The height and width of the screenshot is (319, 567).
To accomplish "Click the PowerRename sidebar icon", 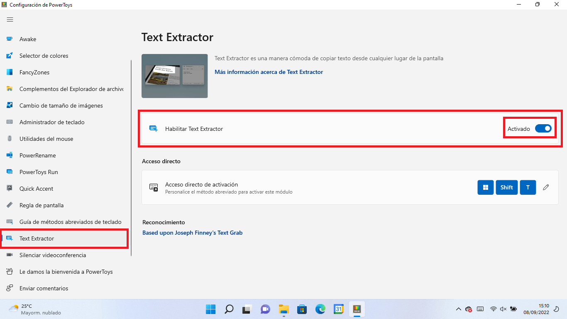I will (10, 155).
